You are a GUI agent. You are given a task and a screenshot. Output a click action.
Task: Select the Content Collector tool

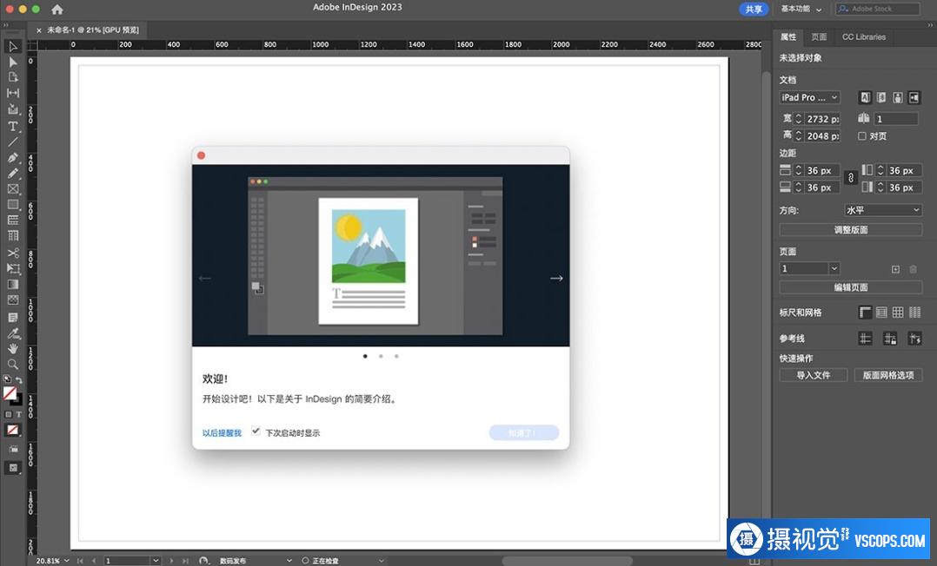pyautogui.click(x=12, y=109)
